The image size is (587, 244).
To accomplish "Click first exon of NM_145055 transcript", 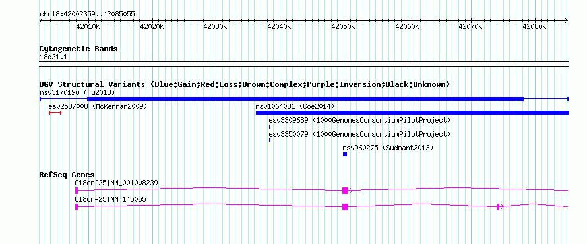I will pos(77,207).
